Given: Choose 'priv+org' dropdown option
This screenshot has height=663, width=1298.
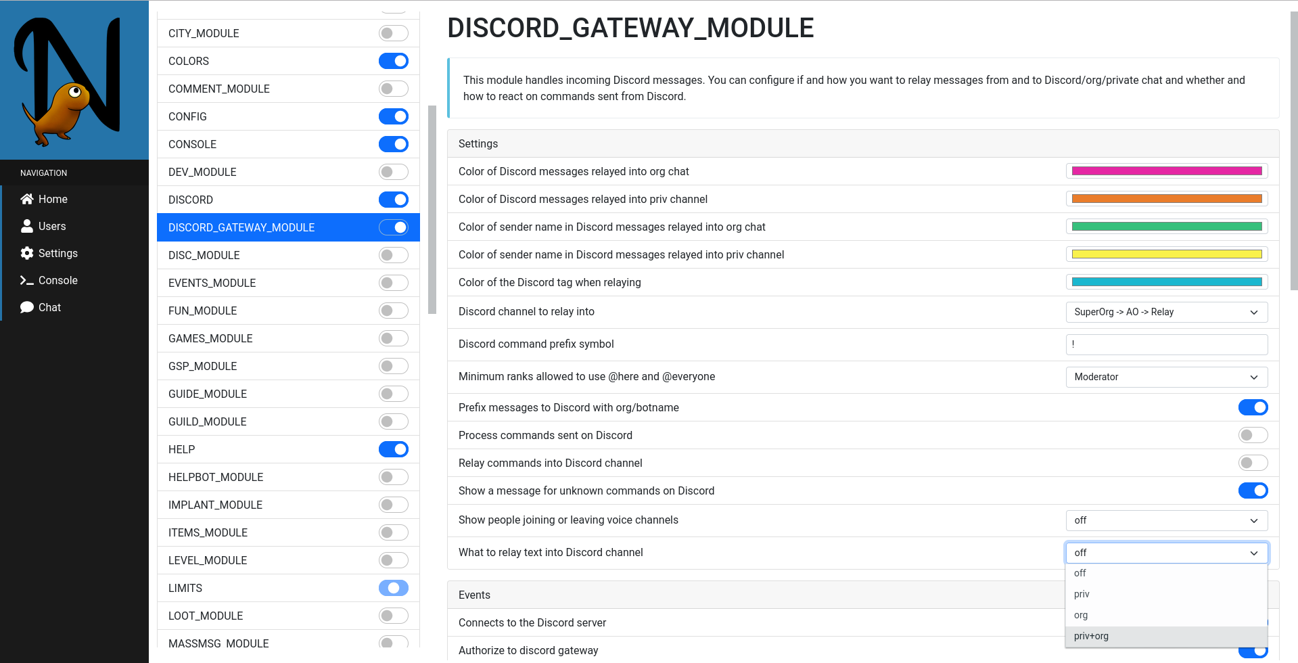Looking at the screenshot, I should click(x=1166, y=636).
